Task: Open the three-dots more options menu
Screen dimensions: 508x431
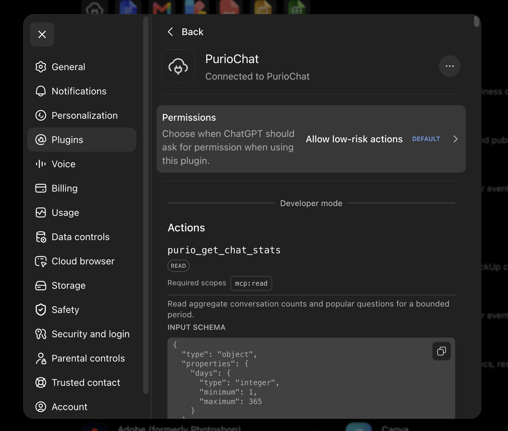Action: click(450, 66)
